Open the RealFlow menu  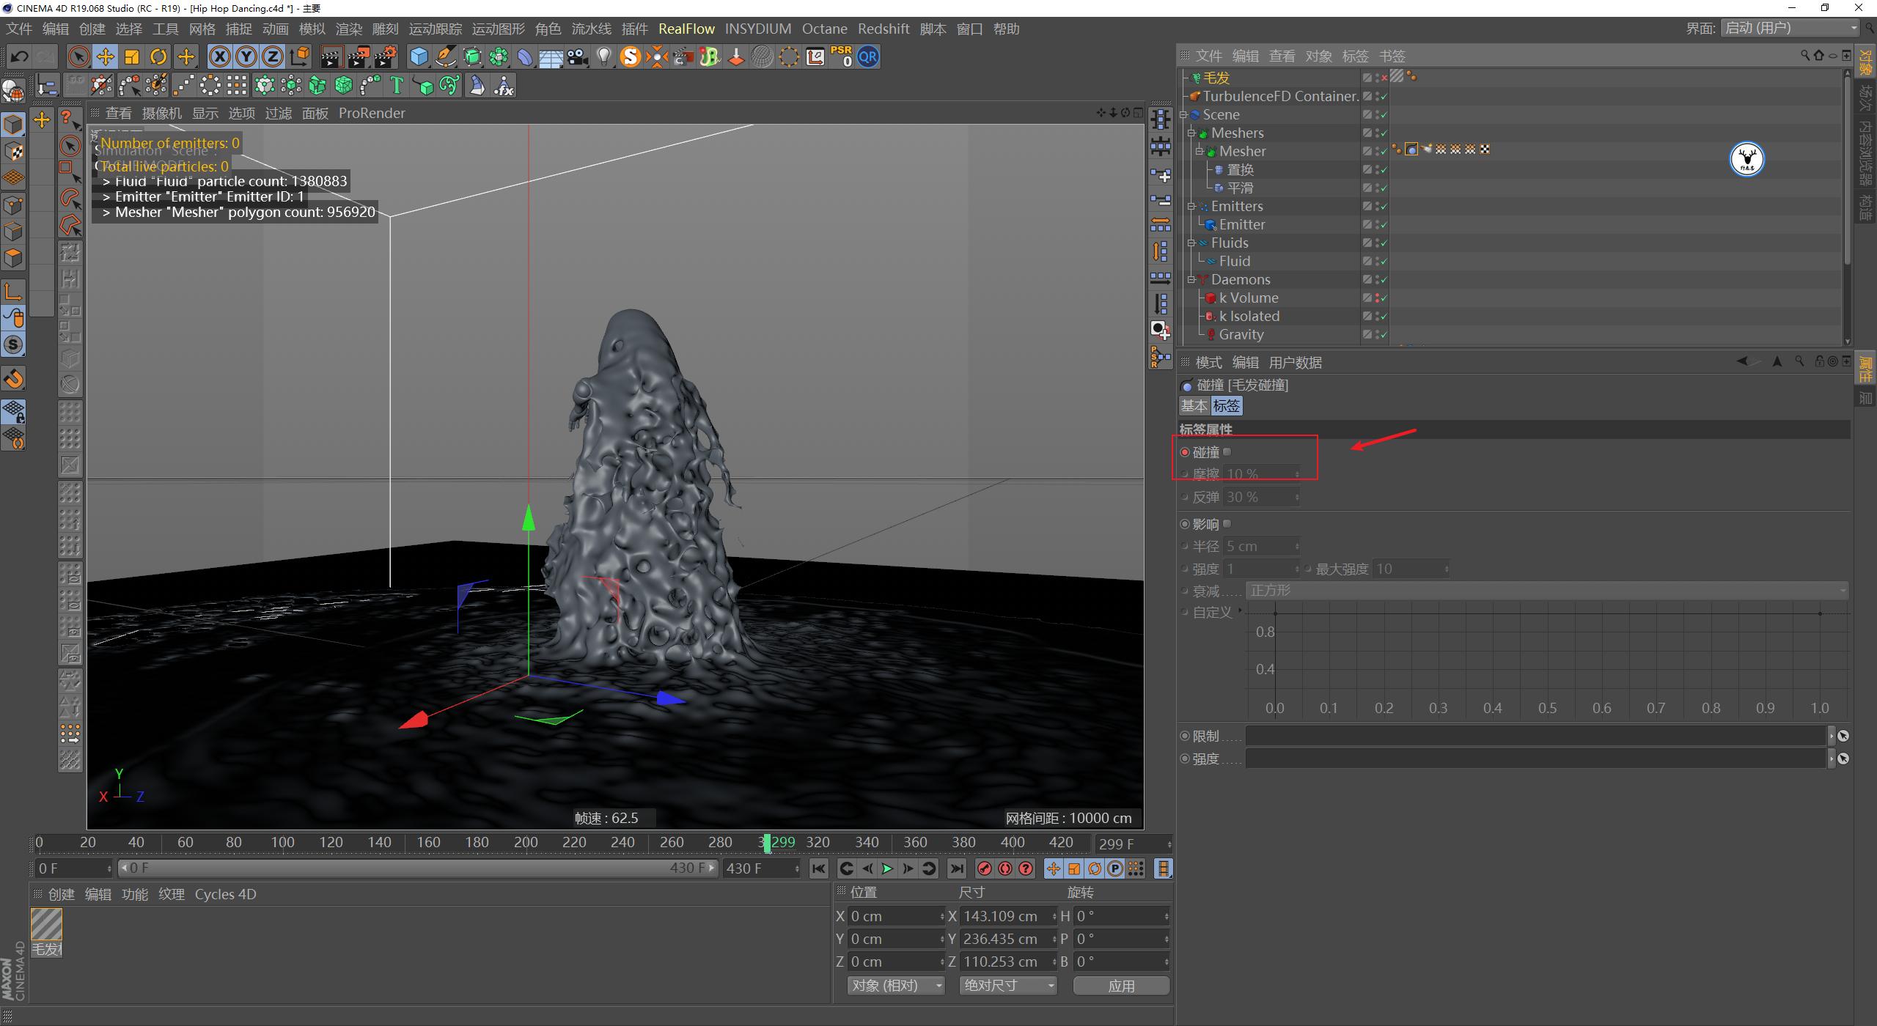coord(686,29)
